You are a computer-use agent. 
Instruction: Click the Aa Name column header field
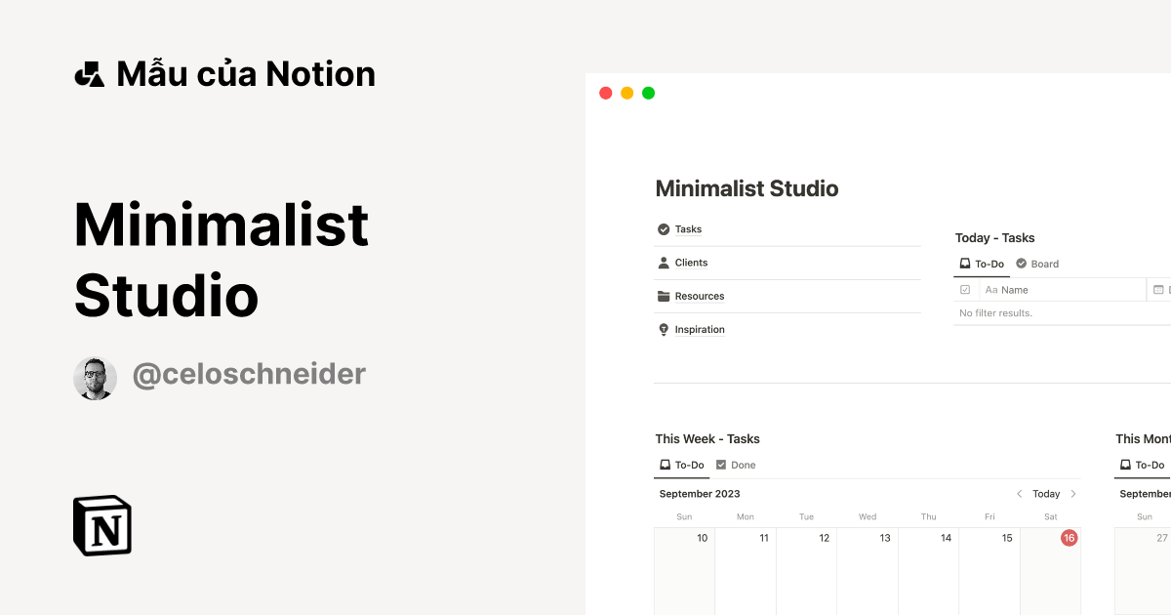pos(1005,289)
